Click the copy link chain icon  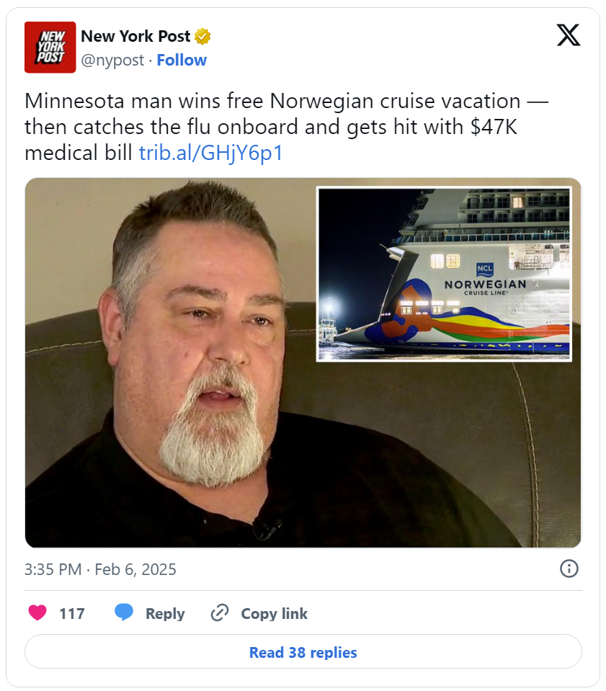[x=220, y=613]
